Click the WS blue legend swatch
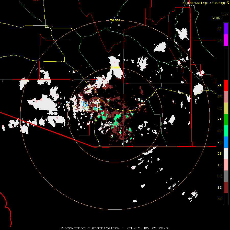Image resolution: width=230 pixels, height=230 pixels. (226, 142)
